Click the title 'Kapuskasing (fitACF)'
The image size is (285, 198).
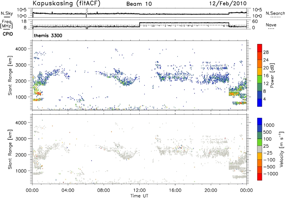click(x=66, y=4)
